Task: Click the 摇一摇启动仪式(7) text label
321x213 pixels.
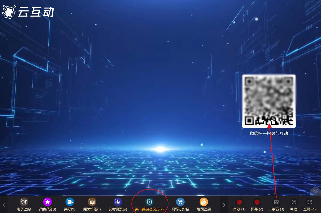Action: 149,209
